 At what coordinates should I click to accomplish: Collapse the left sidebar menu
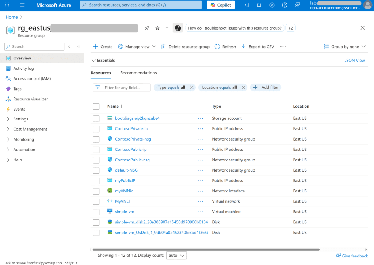tap(79, 47)
